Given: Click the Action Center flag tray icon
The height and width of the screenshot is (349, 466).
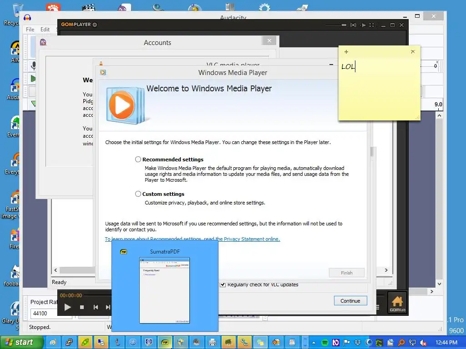Looking at the screenshot, I should [x=346, y=343].
